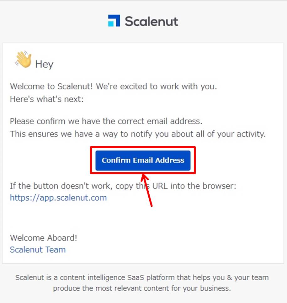Screen dimensions: 287x303
Task: Follow the Scalenut Team signature link
Action: 38,249
